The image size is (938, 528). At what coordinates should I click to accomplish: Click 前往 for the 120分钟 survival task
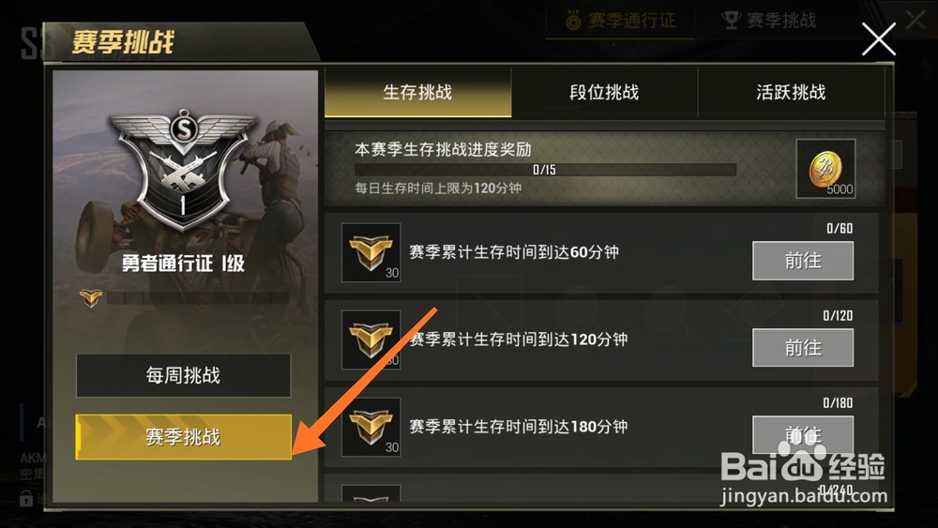click(x=803, y=347)
